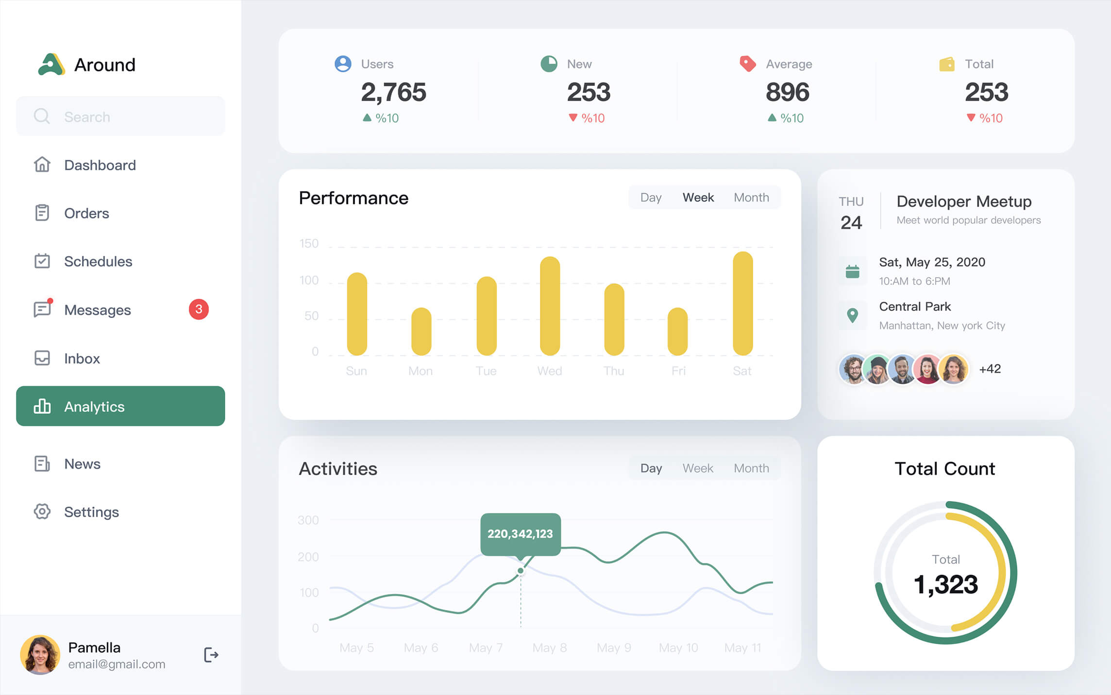Image resolution: width=1111 pixels, height=695 pixels.
Task: Click the +42 attendees overflow button
Action: point(991,368)
